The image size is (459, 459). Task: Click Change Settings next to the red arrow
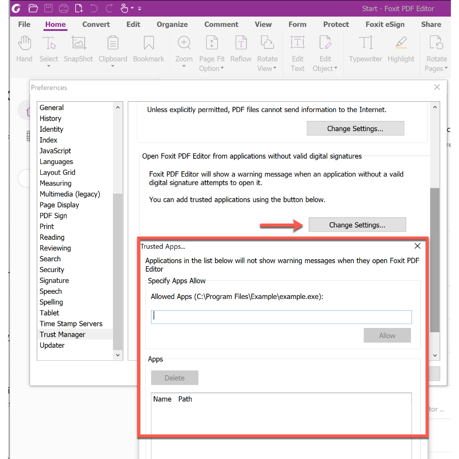tap(357, 225)
